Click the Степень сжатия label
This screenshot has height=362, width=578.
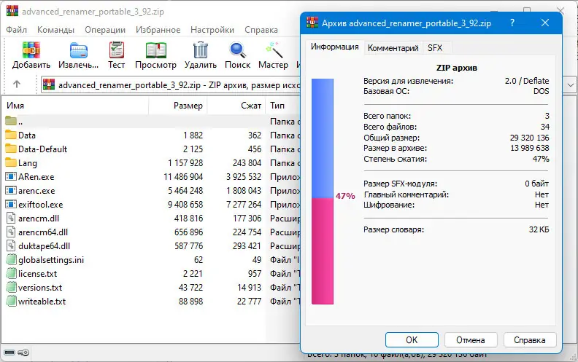pyautogui.click(x=395, y=159)
